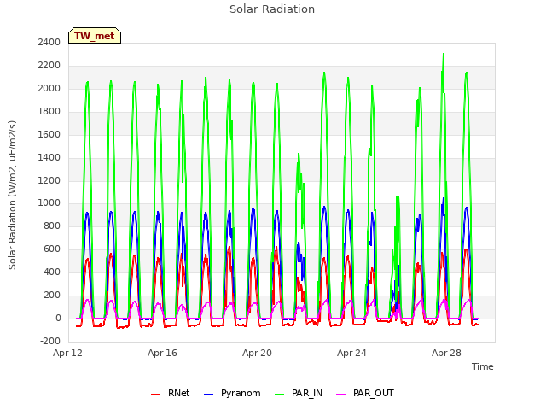
Task: Click the Pyranom legend label
Action: (x=241, y=393)
